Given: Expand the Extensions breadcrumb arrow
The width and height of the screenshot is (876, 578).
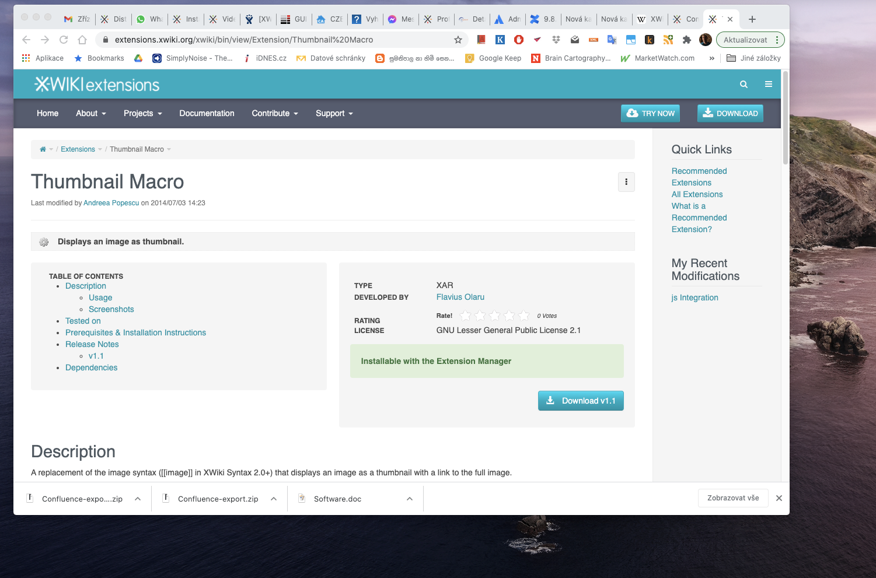Looking at the screenshot, I should (100, 149).
